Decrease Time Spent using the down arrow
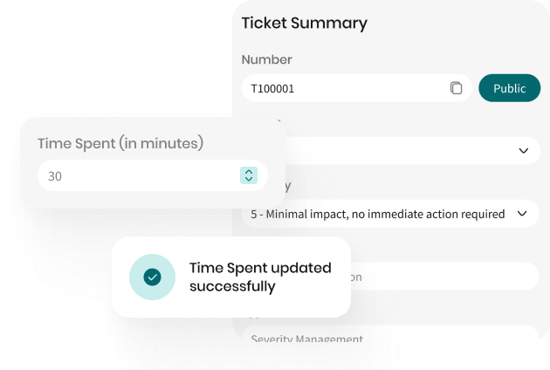 [249, 180]
